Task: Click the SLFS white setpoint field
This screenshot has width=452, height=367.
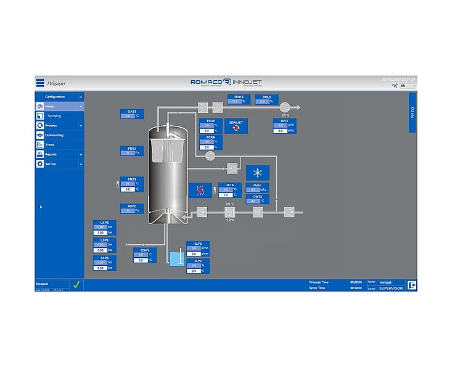Action: [x=194, y=254]
